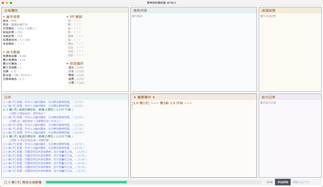
Task: Click the green 免费抽余额 value 0.38
Action: click(23, 56)
